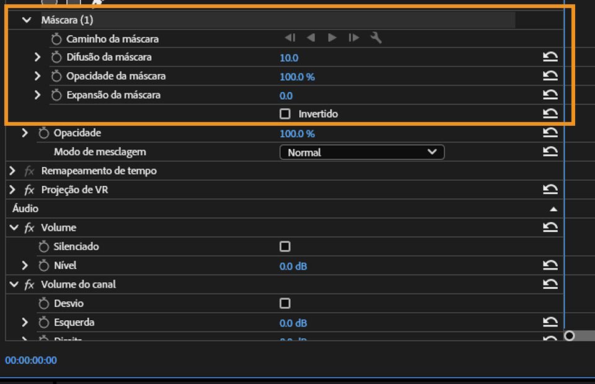Select the Remapeamento de tempo label
The width and height of the screenshot is (595, 384).
point(99,171)
